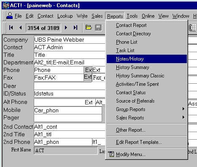Viewport: 197px width, 167px height.
Task: Choose Modify Menu... entry
Action: tap(147, 154)
